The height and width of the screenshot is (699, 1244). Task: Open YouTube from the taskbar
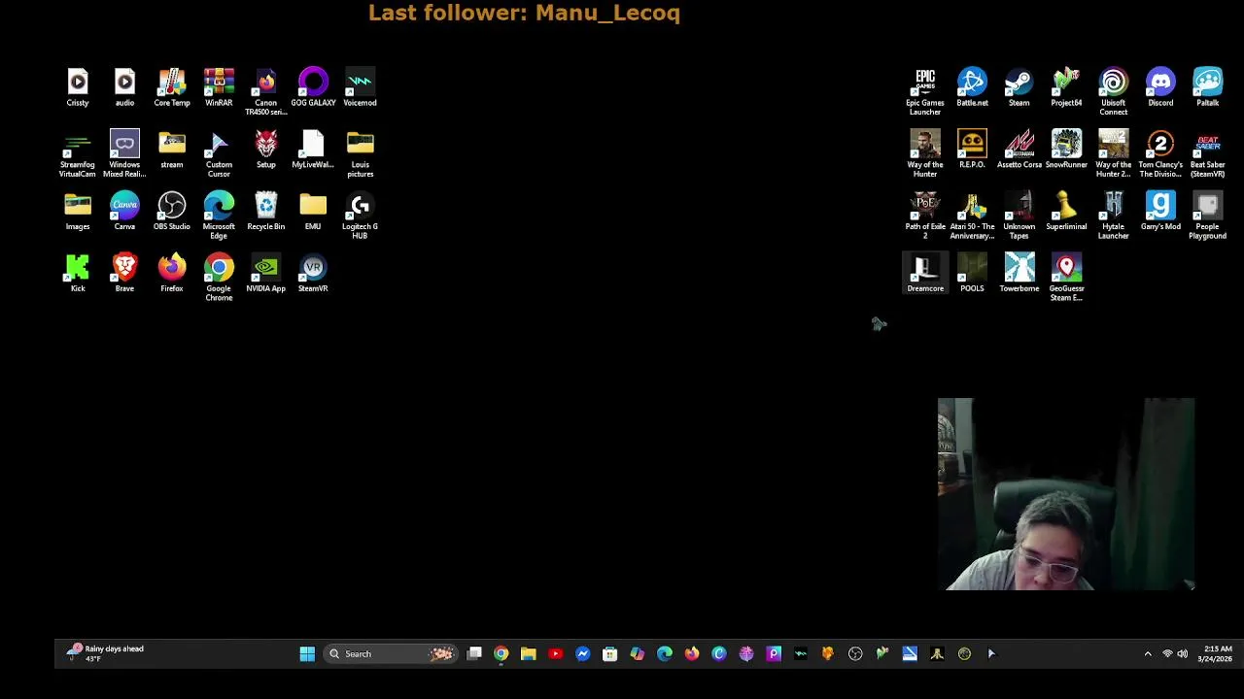[x=555, y=654]
